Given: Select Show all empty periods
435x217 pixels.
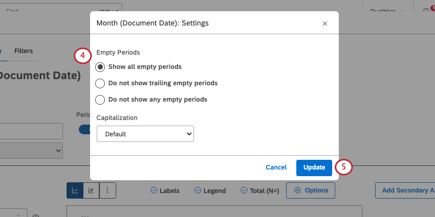Looking at the screenshot, I should (101, 67).
